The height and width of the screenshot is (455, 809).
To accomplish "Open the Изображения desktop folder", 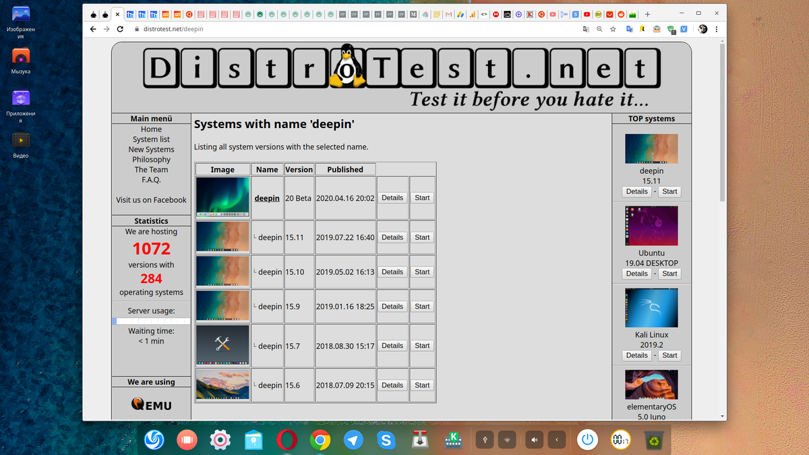I will pyautogui.click(x=21, y=22).
